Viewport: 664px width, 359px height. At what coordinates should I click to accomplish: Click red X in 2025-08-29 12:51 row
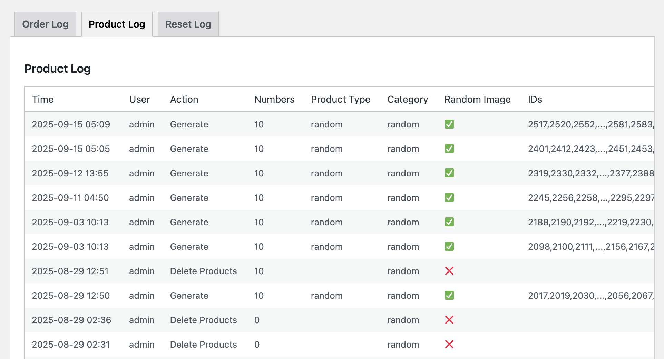(x=449, y=271)
